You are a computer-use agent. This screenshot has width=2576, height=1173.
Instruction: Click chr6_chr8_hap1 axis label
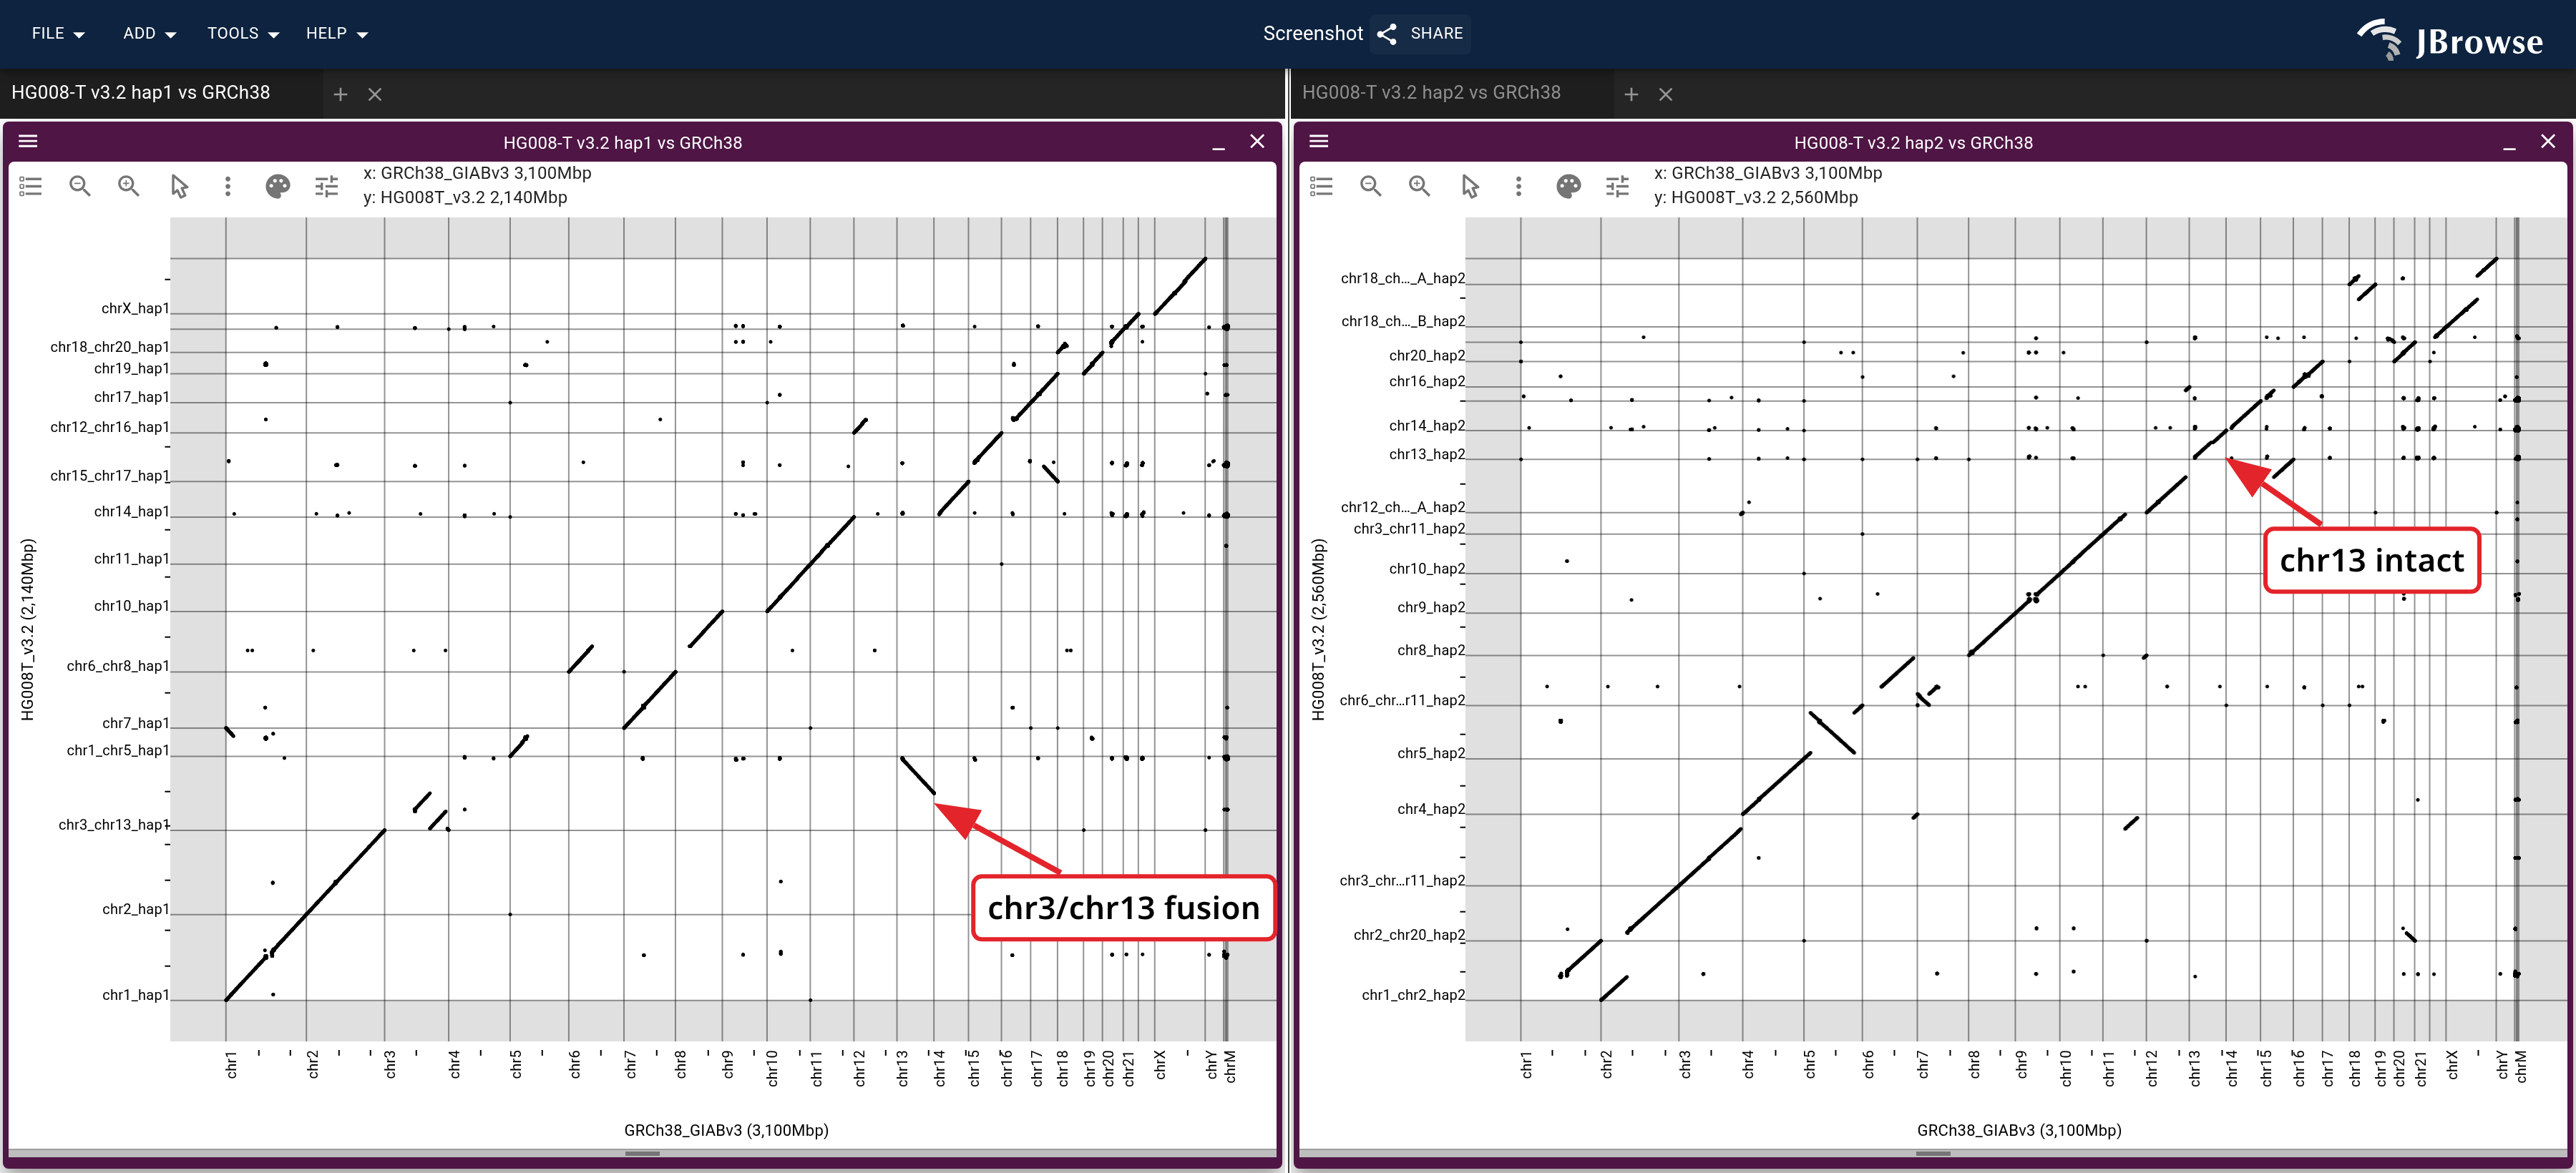coord(118,667)
